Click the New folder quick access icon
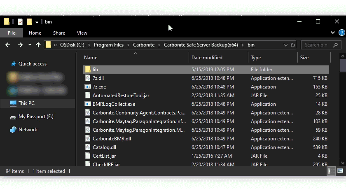The height and width of the screenshot is (191, 346). click(29, 22)
